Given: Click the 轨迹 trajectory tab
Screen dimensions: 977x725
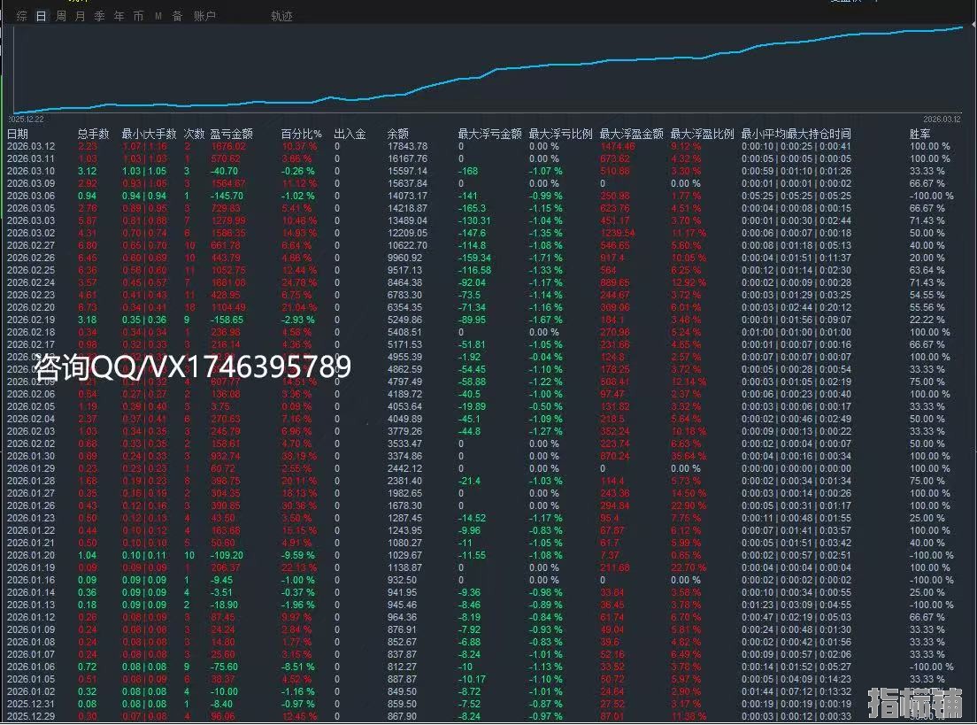Looking at the screenshot, I should click(x=281, y=16).
